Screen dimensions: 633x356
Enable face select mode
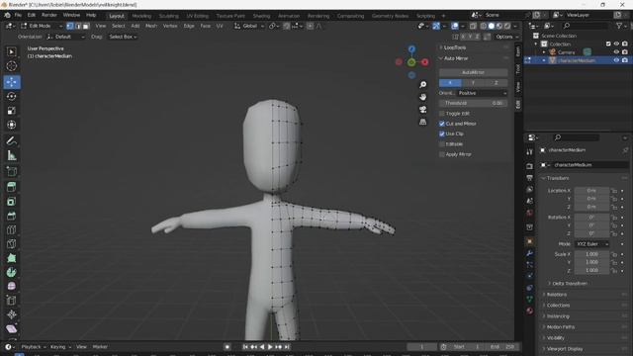click(86, 26)
